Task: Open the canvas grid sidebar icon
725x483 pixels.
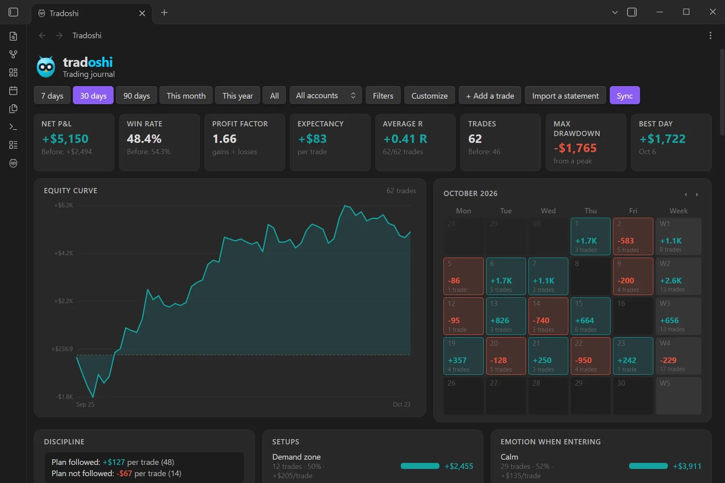Action: tap(13, 72)
